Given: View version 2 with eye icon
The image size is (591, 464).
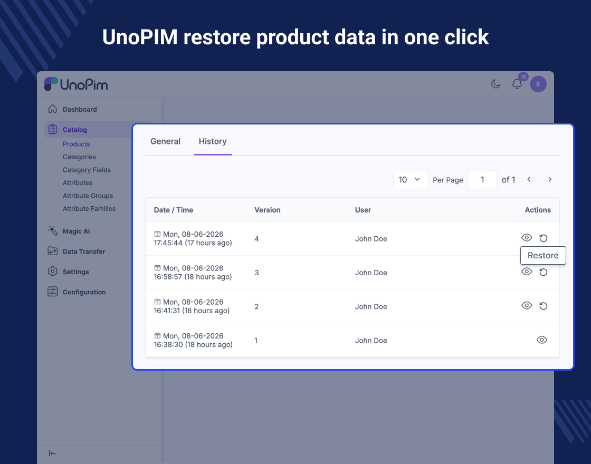Looking at the screenshot, I should click(x=527, y=305).
